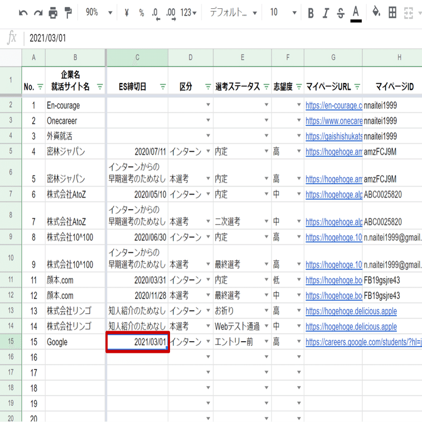Open 区分 dropdown in the Google row
The image size is (422, 422).
point(208,341)
